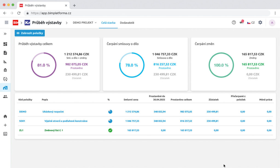The height and width of the screenshot is (168, 280).
Task: Click the dashboard icon in sidebar
Action: click(x=5, y=44)
